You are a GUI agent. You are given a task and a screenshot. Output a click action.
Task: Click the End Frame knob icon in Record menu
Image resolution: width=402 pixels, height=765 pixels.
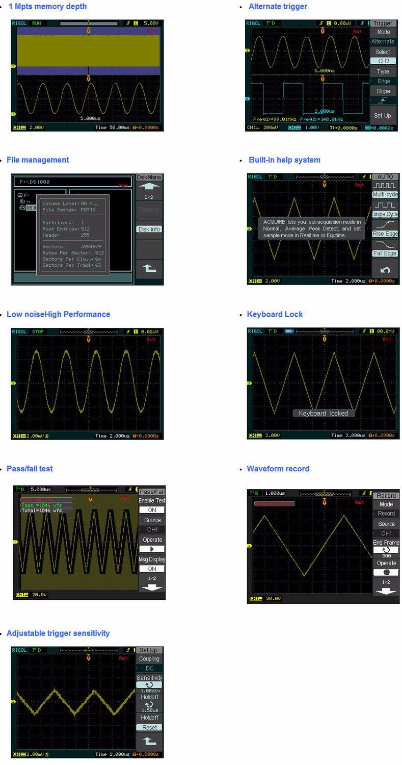click(386, 550)
